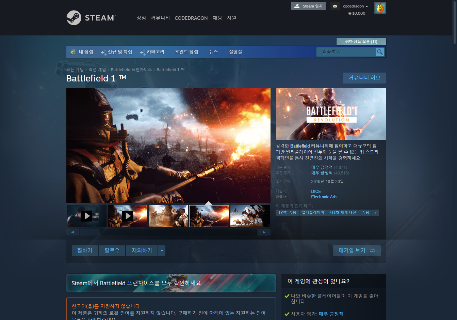This screenshot has height=320, width=457.
Task: Open 내 상점 menu
Action: click(82, 52)
